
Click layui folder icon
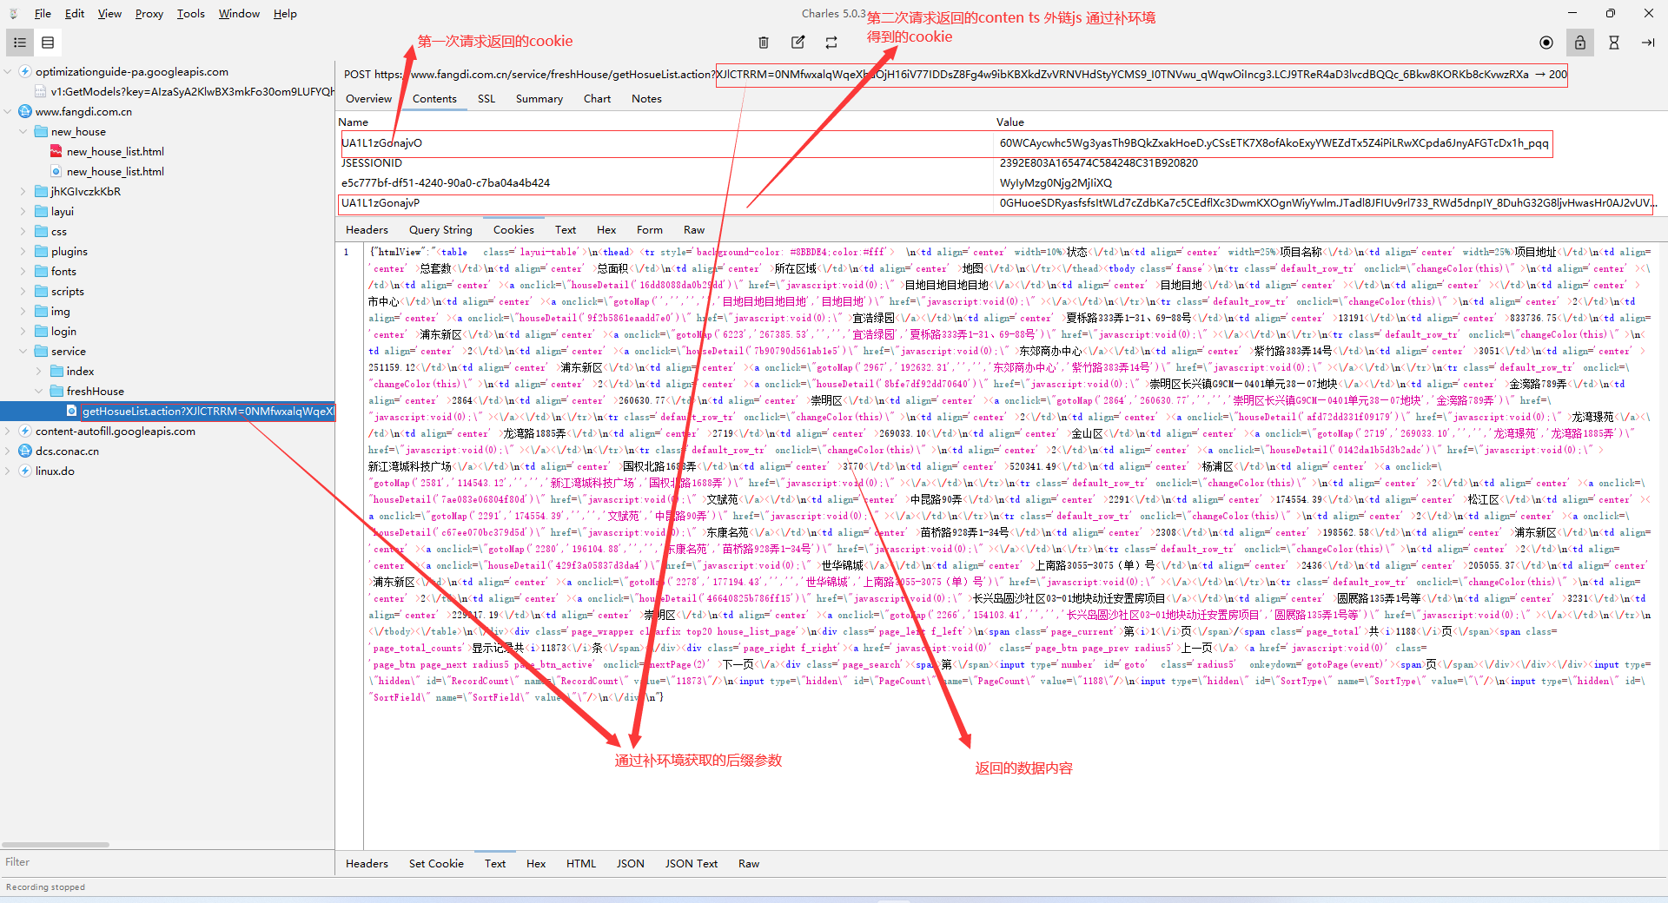tap(41, 211)
